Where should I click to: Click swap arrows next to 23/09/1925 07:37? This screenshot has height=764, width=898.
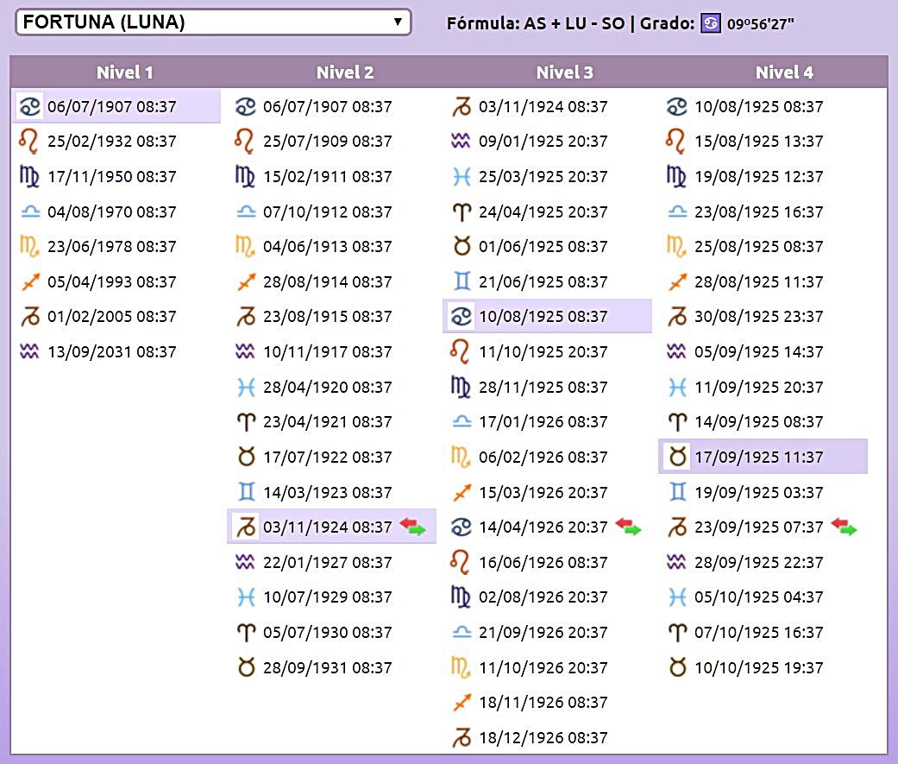click(844, 527)
